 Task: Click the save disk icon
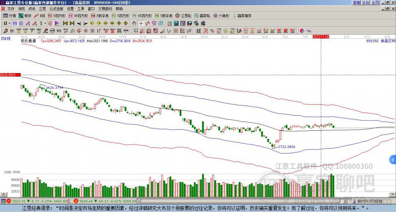tap(189, 24)
